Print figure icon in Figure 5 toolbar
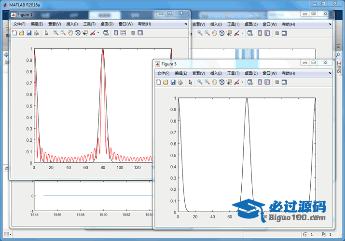Image resolution: width=345 pixels, height=241 pixels. (x=180, y=82)
